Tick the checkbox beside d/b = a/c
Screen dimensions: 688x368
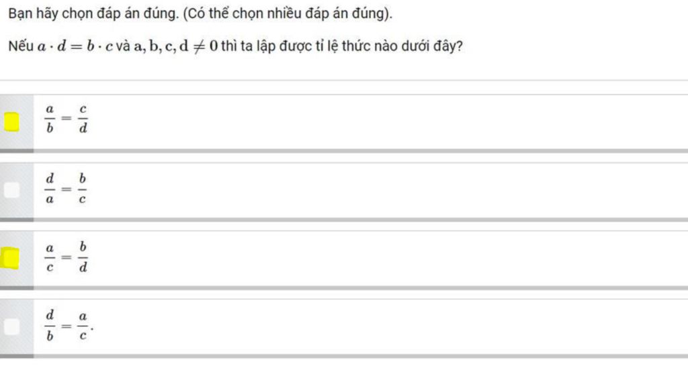[x=12, y=326]
